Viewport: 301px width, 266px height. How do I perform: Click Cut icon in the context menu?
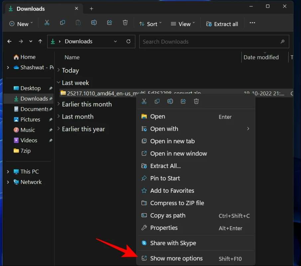144,101
